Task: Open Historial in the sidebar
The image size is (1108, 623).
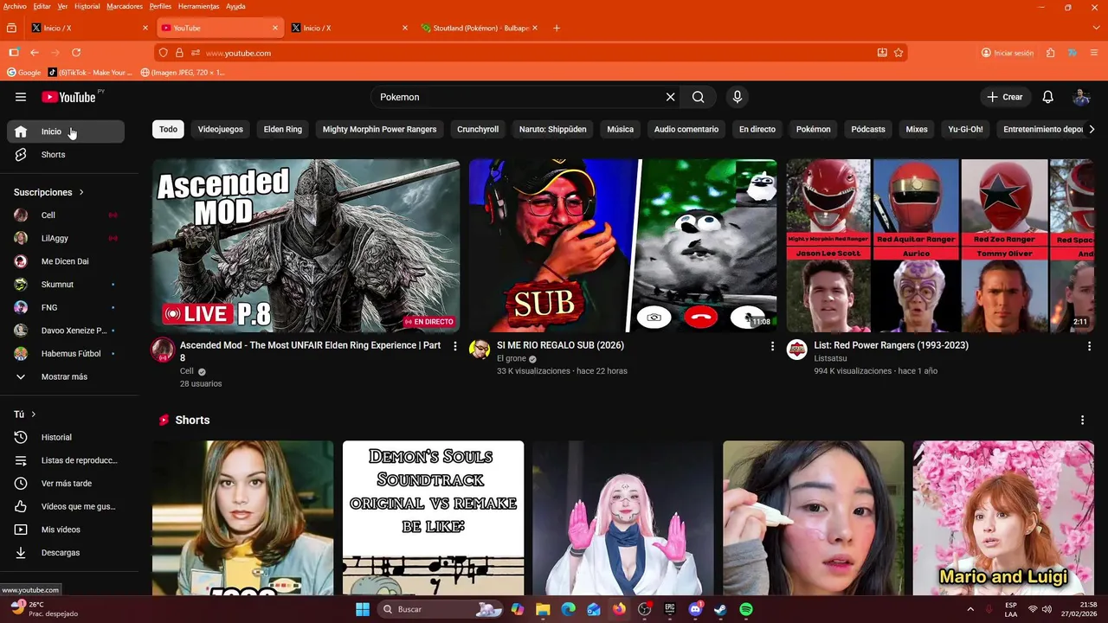Action: 66,438
